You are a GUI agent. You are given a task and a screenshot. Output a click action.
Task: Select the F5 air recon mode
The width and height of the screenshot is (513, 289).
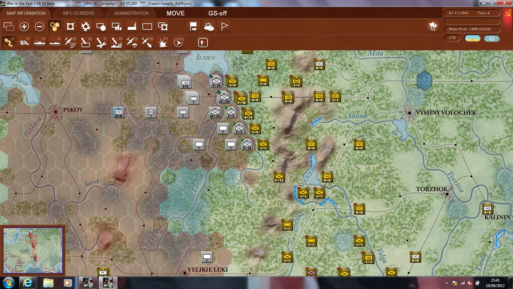[70, 42]
